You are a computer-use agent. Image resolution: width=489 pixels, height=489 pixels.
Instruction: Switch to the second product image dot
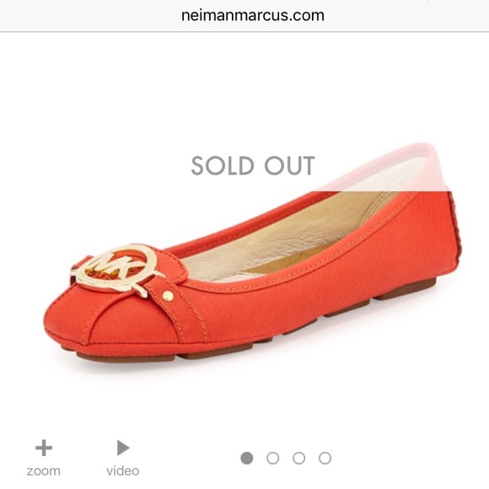click(x=273, y=458)
